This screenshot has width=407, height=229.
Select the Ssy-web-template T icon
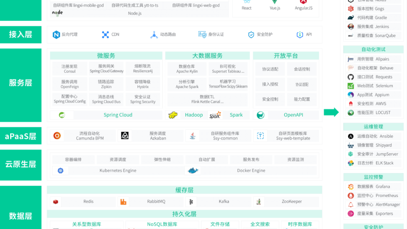pos(260,135)
